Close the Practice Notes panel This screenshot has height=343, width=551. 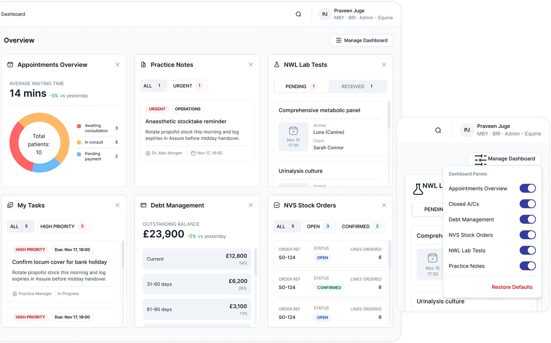[251, 65]
